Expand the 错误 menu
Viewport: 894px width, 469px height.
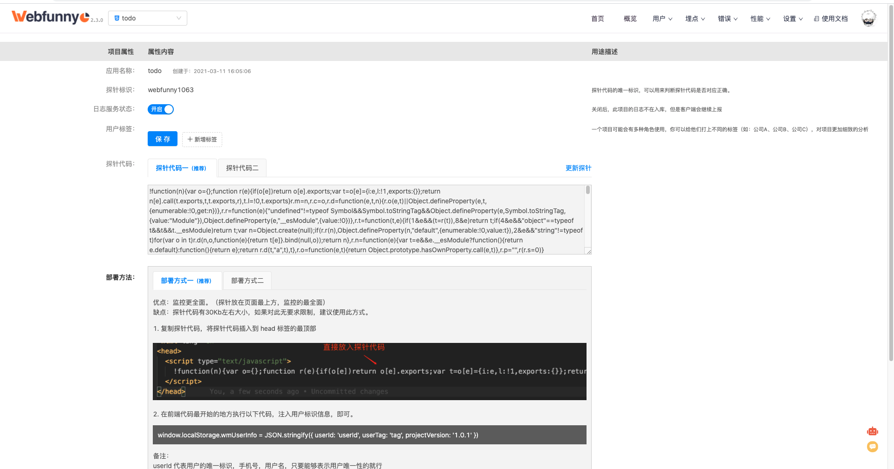tap(727, 19)
